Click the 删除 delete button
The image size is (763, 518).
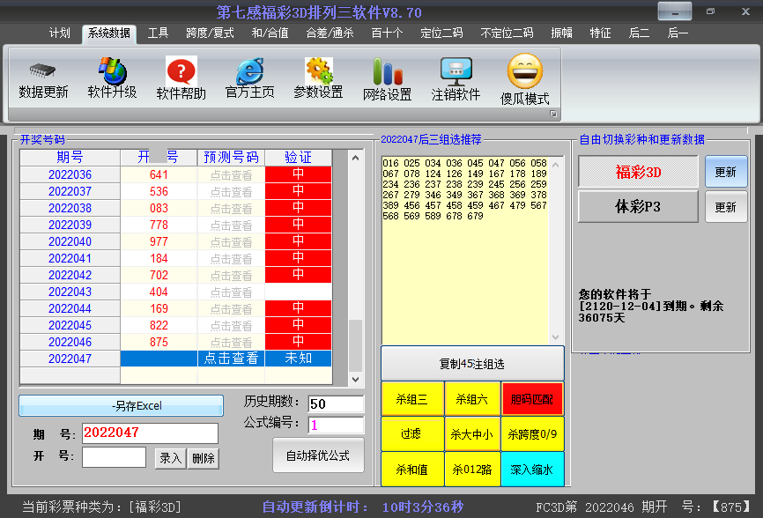(x=204, y=458)
